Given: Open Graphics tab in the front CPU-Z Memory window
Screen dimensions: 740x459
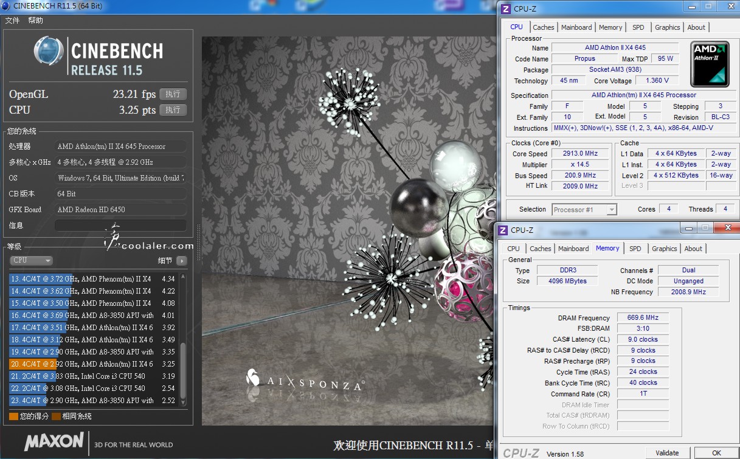Looking at the screenshot, I should [664, 249].
